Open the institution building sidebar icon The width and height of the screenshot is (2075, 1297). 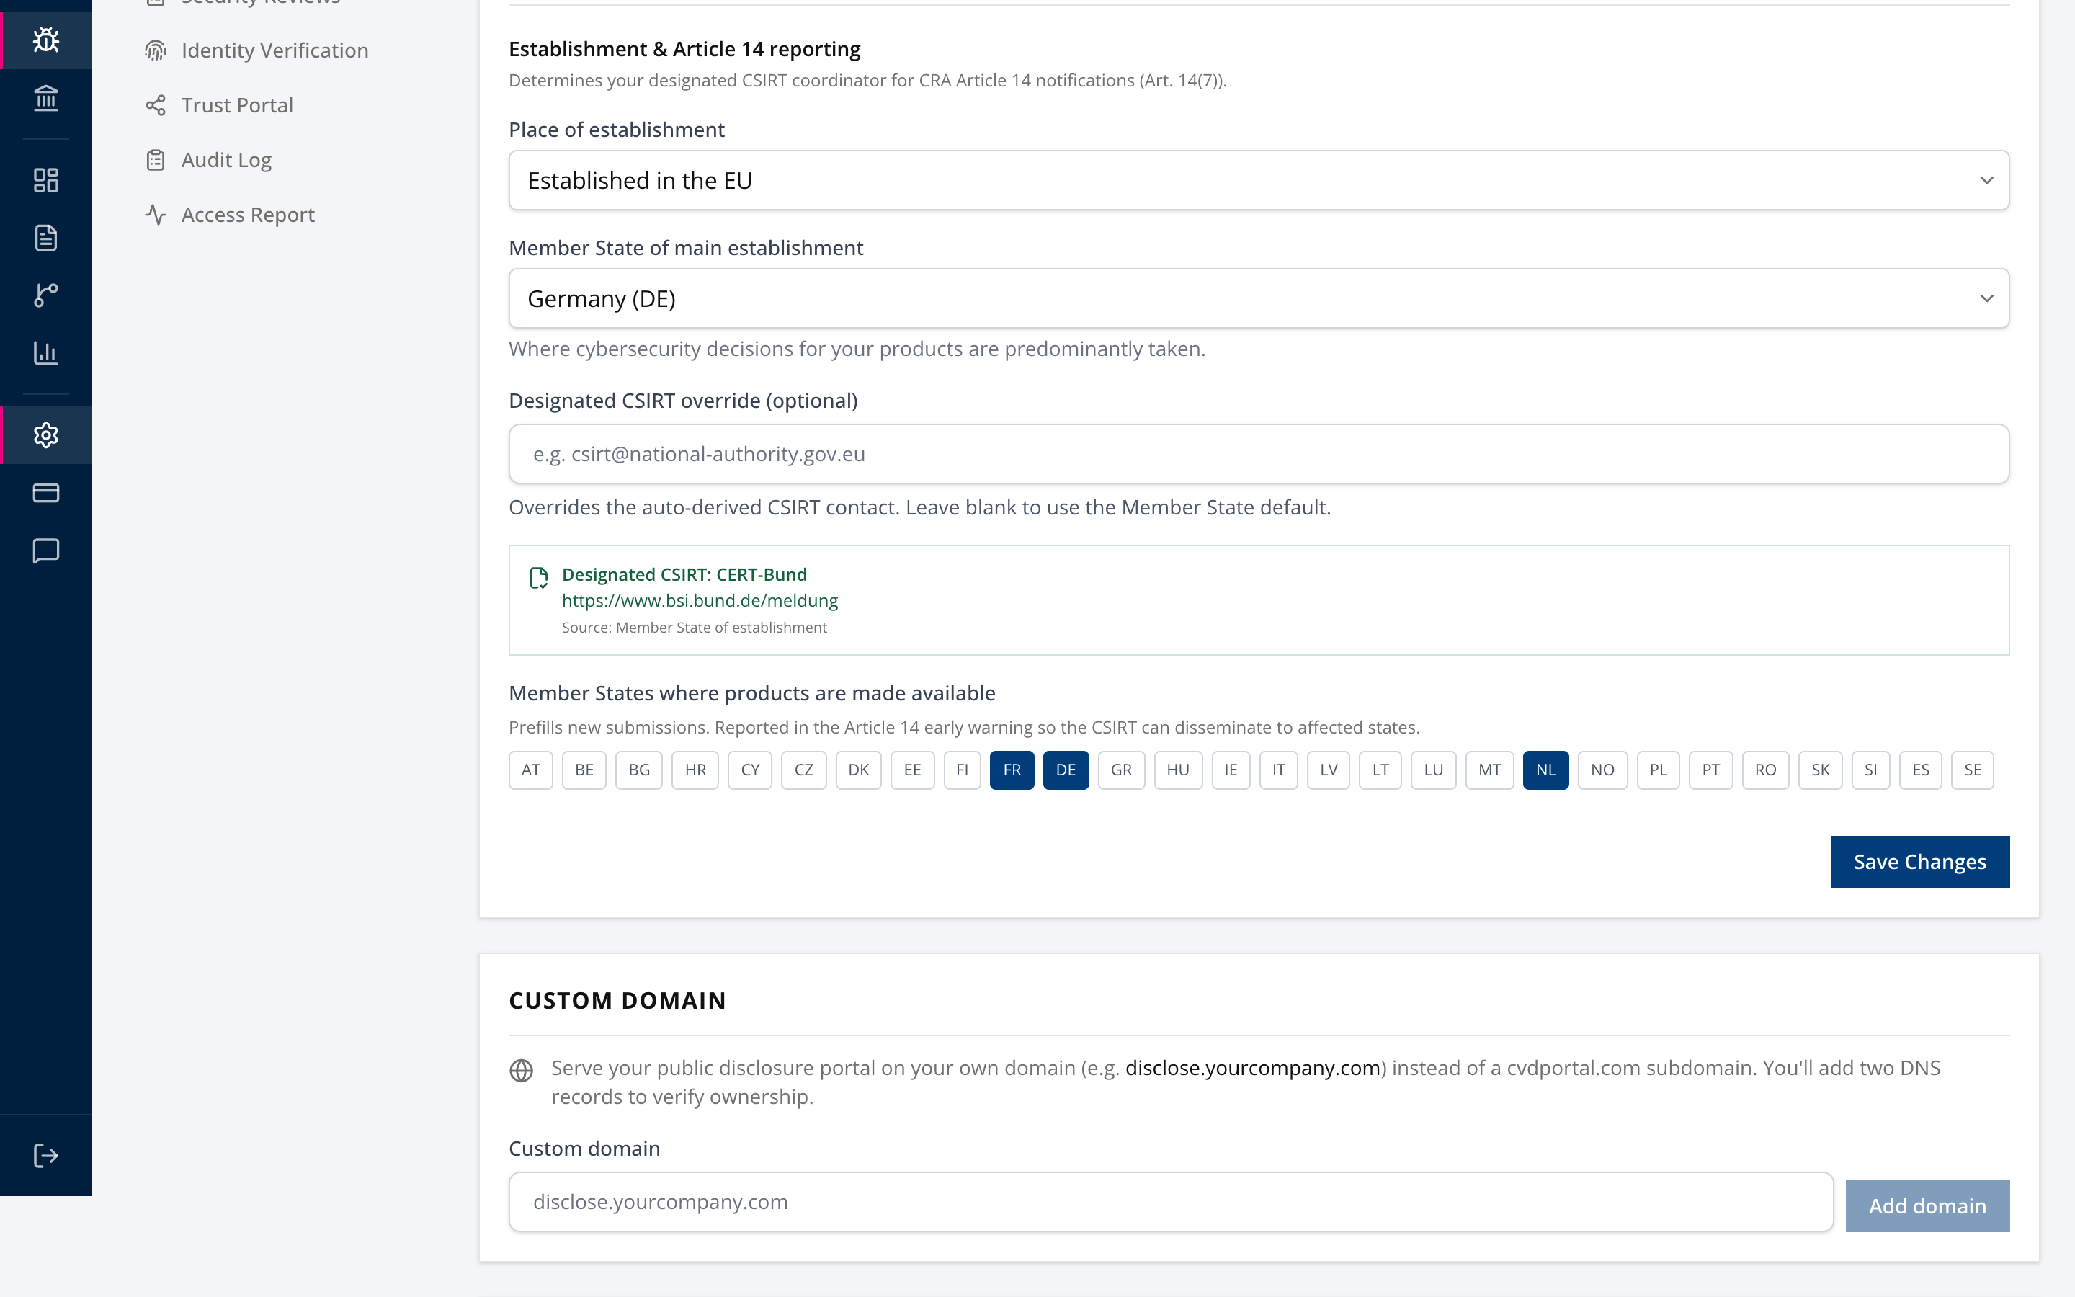point(45,98)
